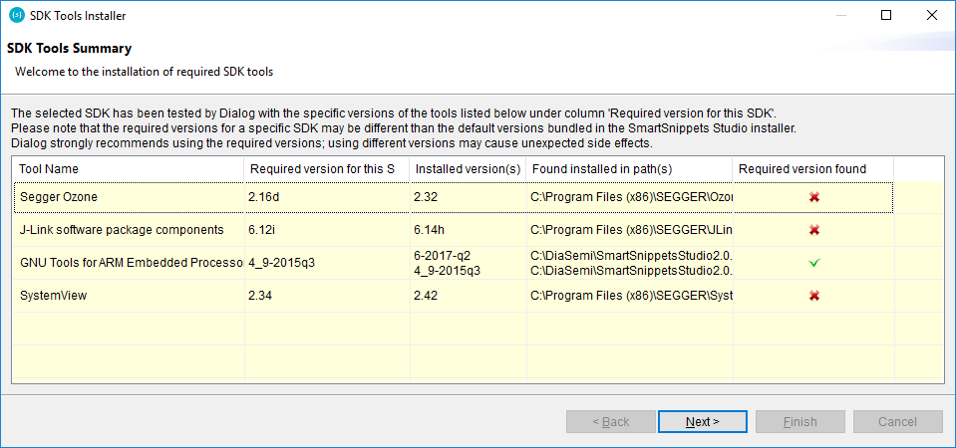Select the Segger Ozone row
This screenshot has height=448, width=956.
coord(454,197)
